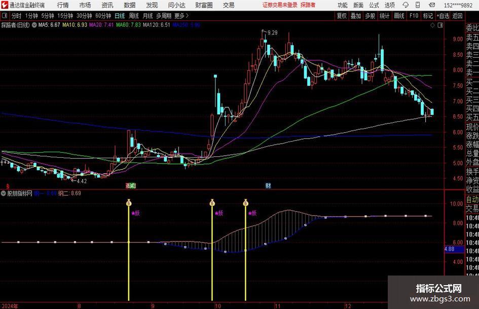
Task: Click the 统计 statistics button
Action: coord(384,16)
